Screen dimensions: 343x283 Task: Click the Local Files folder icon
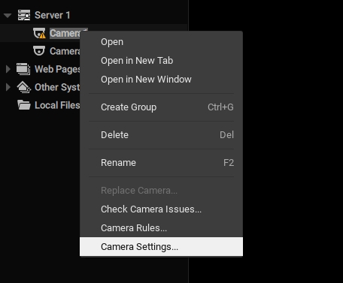point(24,105)
